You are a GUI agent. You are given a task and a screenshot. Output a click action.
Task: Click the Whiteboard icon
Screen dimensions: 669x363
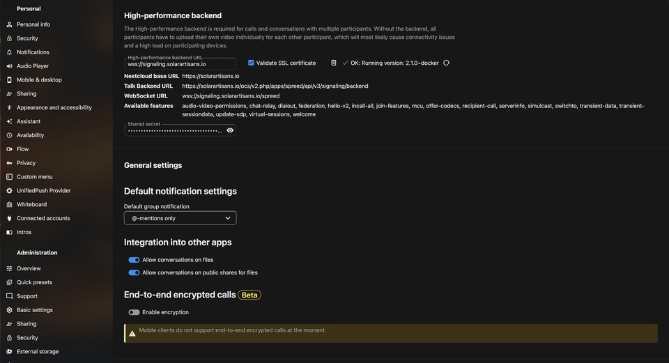9,205
